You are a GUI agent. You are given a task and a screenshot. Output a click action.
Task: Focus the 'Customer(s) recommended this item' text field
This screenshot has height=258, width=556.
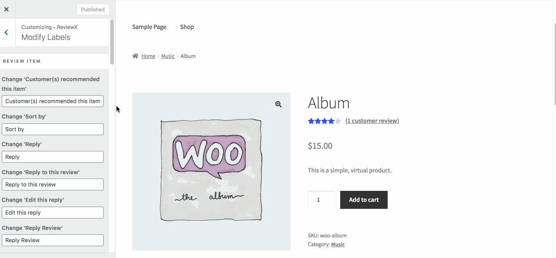[53, 101]
